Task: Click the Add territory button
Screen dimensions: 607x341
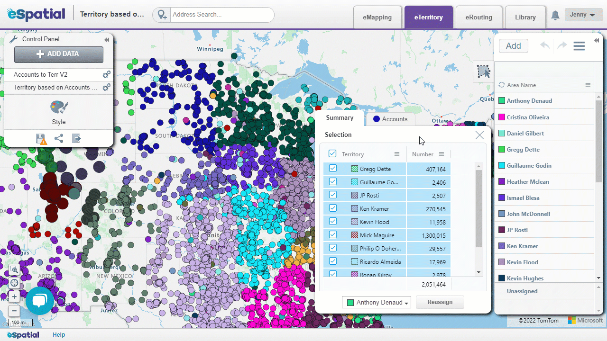Action: coord(514,46)
